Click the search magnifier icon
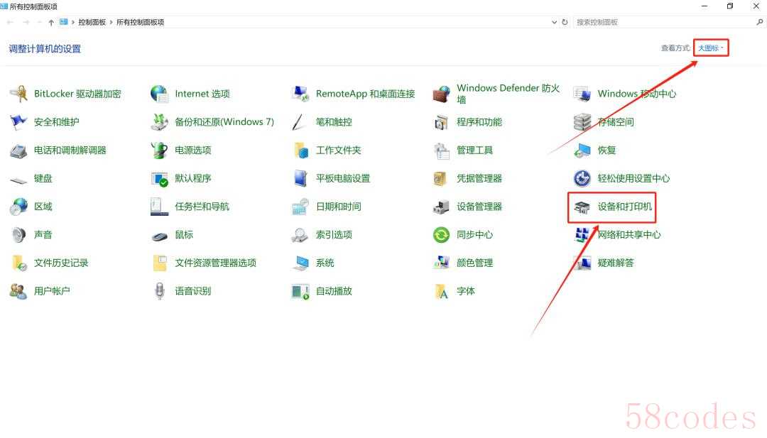This screenshot has height=438, width=767. [760, 22]
